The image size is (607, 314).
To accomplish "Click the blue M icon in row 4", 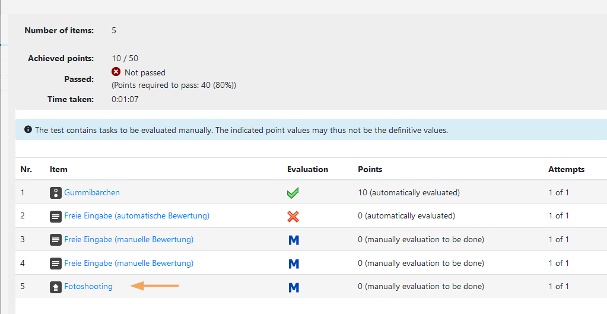I will pos(293,264).
